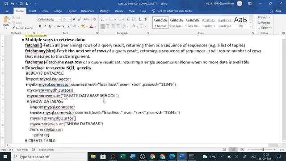Click the zoom slider handle
The width and height of the screenshot is (286, 161).
(263, 150)
